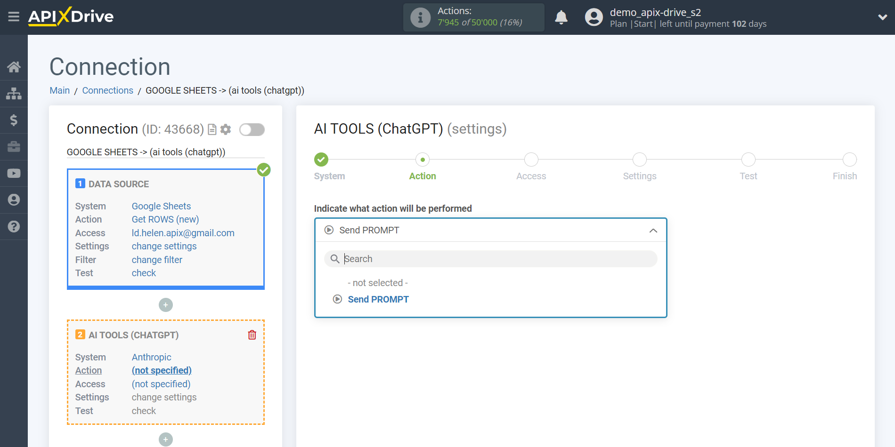Go to the Finish step
Screen dimensions: 895x447
(850, 160)
